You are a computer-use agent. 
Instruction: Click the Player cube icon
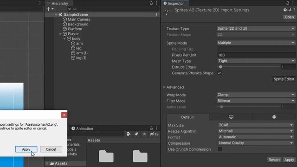[x=65, y=34]
